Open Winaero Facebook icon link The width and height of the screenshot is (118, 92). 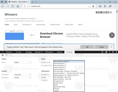pyautogui.click(x=97, y=12)
